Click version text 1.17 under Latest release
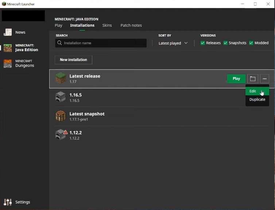The height and width of the screenshot is (210, 275). pyautogui.click(x=73, y=82)
